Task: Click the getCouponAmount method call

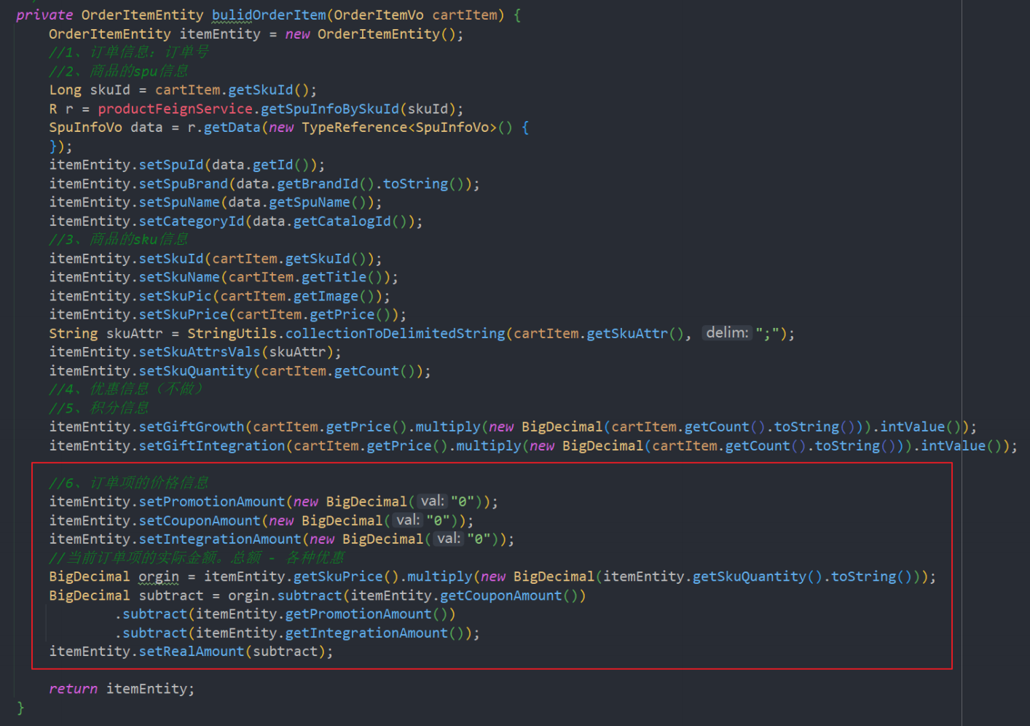Action: click(501, 596)
